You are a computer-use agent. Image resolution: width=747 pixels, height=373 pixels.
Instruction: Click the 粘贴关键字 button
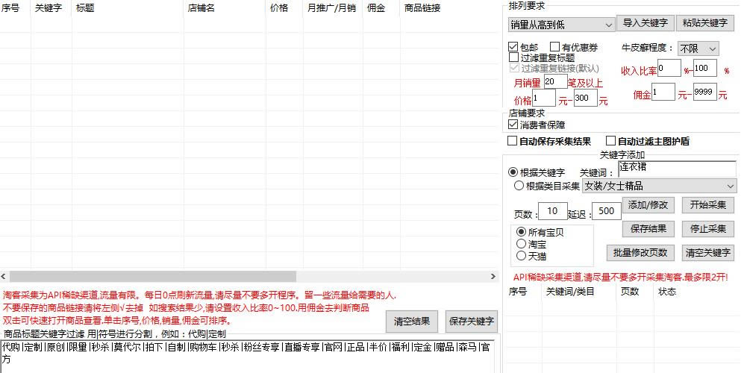tap(705, 23)
